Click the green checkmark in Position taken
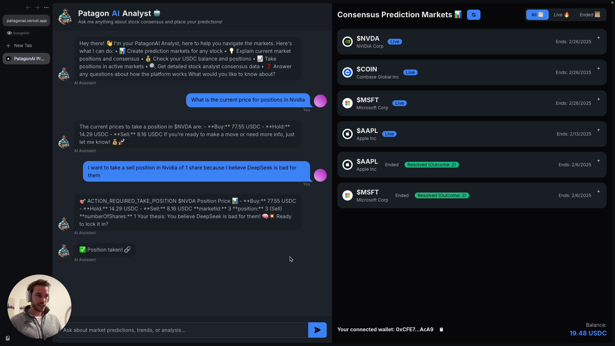Image resolution: width=615 pixels, height=346 pixels. pos(83,250)
